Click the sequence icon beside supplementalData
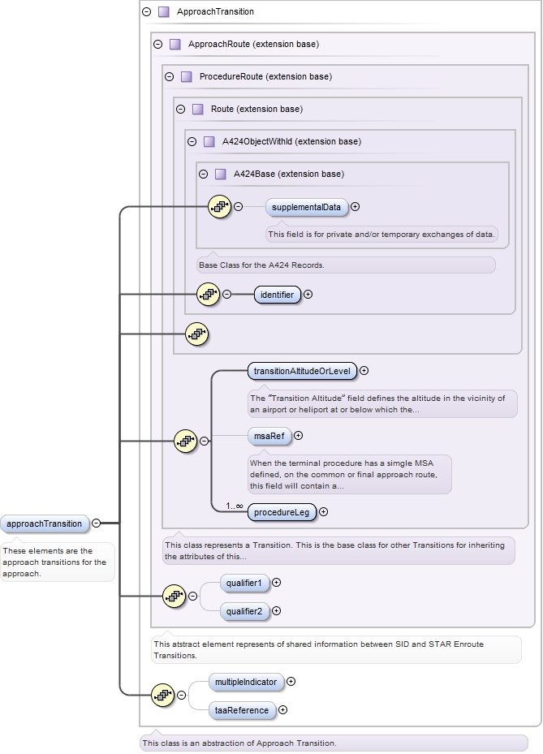This screenshot has width=543, height=754. click(x=219, y=207)
